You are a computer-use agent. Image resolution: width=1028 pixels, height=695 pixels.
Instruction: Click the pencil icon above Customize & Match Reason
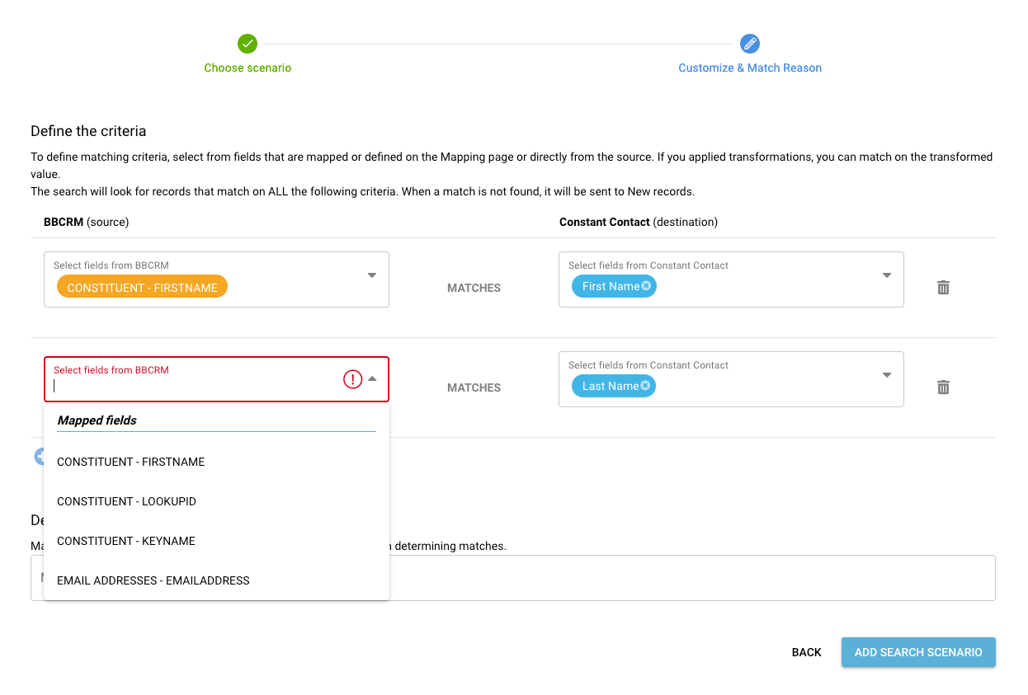point(750,44)
